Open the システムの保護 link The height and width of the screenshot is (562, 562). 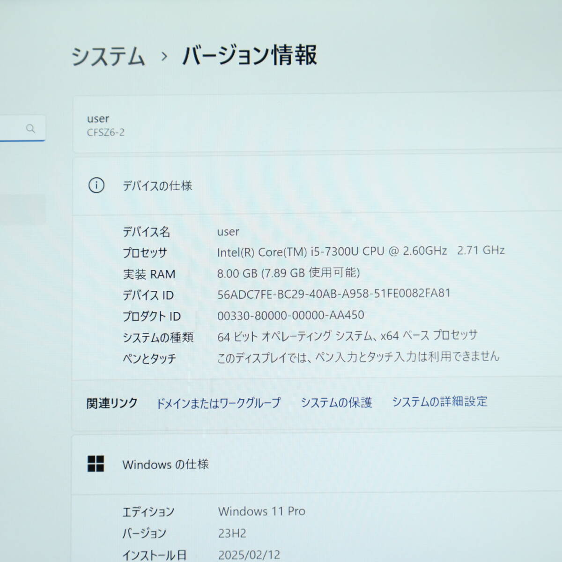(x=336, y=402)
